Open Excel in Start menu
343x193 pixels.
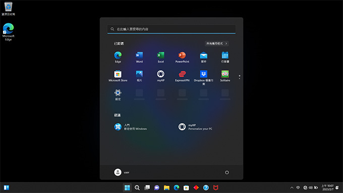click(x=160, y=57)
